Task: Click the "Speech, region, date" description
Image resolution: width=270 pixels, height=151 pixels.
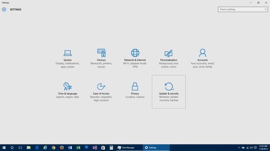Action: [x=67, y=97]
